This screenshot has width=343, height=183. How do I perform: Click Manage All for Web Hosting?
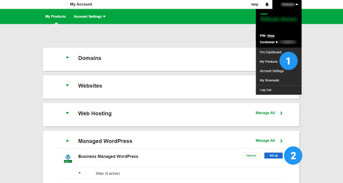point(265,113)
